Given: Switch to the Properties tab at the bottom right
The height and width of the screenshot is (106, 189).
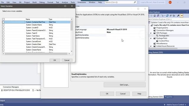Looking at the screenshot, I should tap(169, 97).
